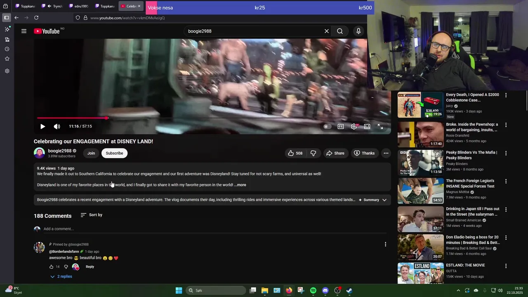Show hidden system tray icons chevron
The image size is (528, 297).
click(x=458, y=290)
